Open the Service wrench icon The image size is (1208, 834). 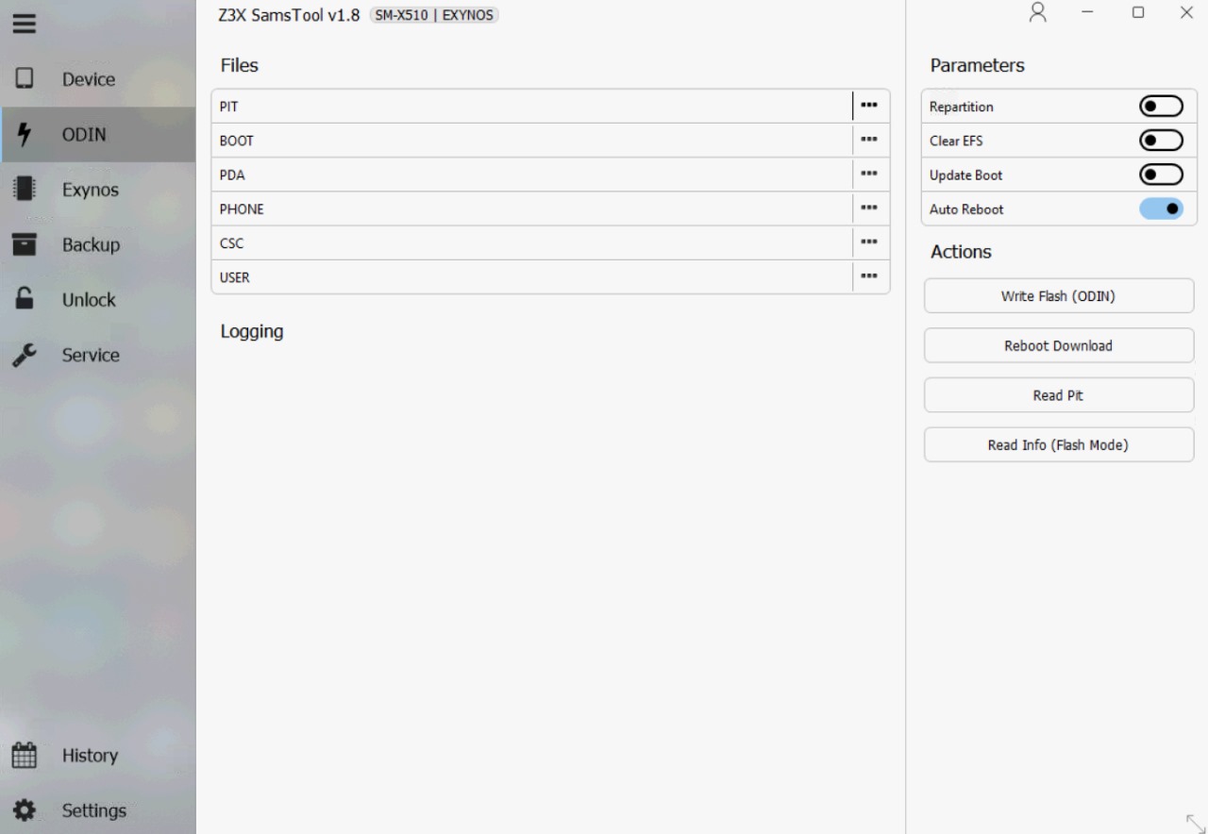(x=24, y=355)
